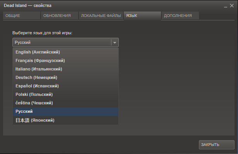Pick čeština (Чешский) in the dropdown
The height and width of the screenshot is (154, 238).
pos(65,103)
